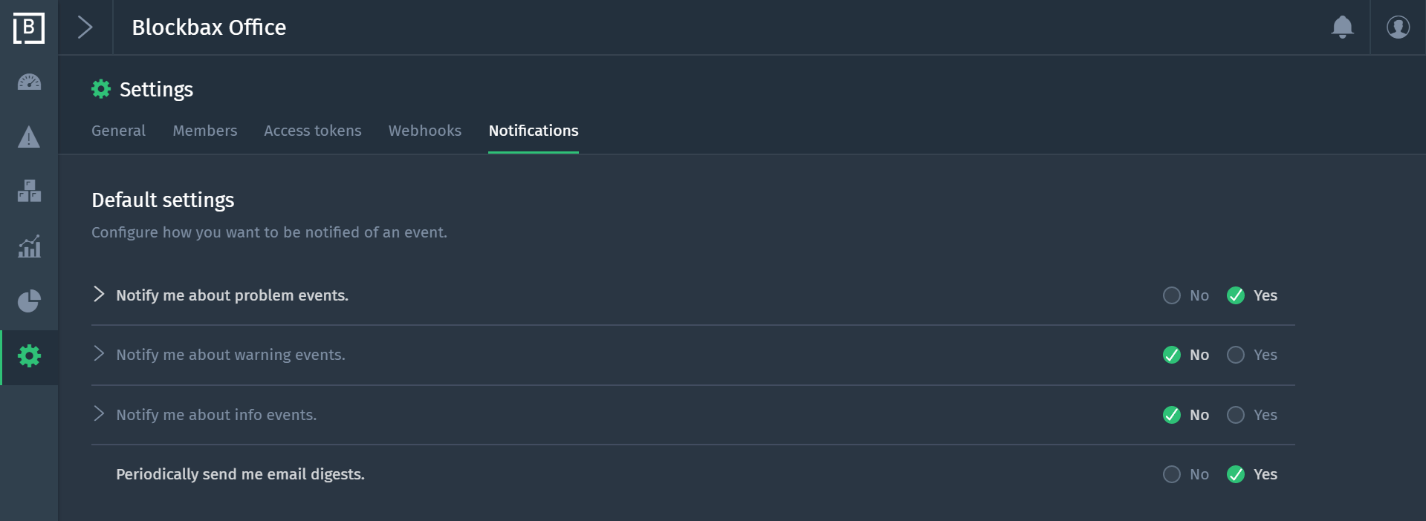Open the user profile icon
The image size is (1426, 521).
tap(1398, 27)
